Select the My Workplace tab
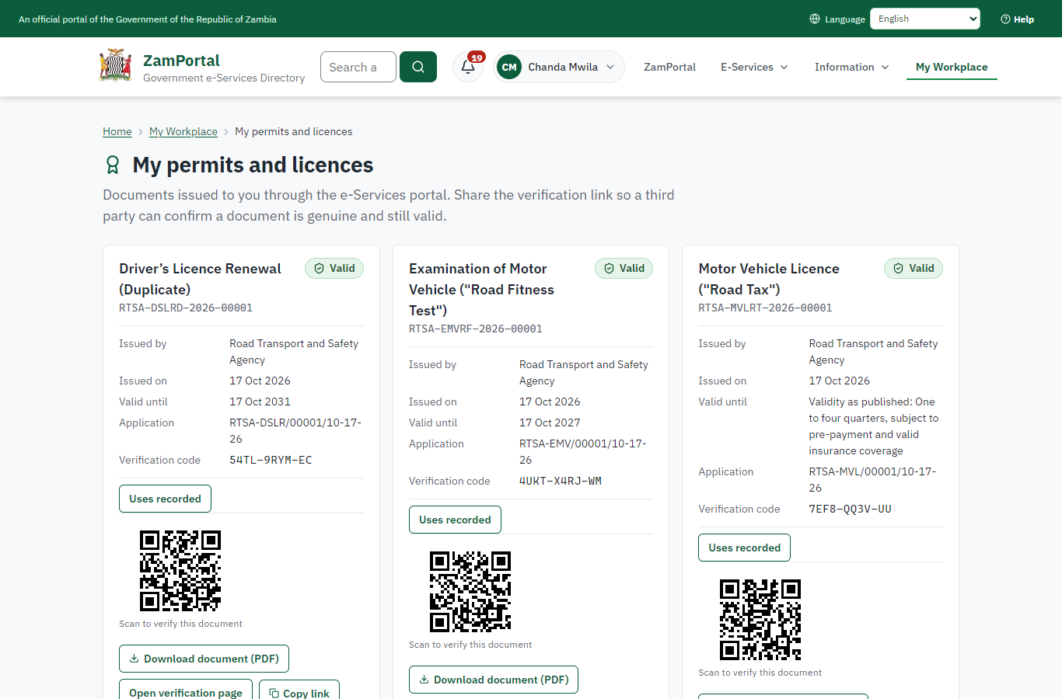Screen dimensions: 1062x699 (952, 67)
